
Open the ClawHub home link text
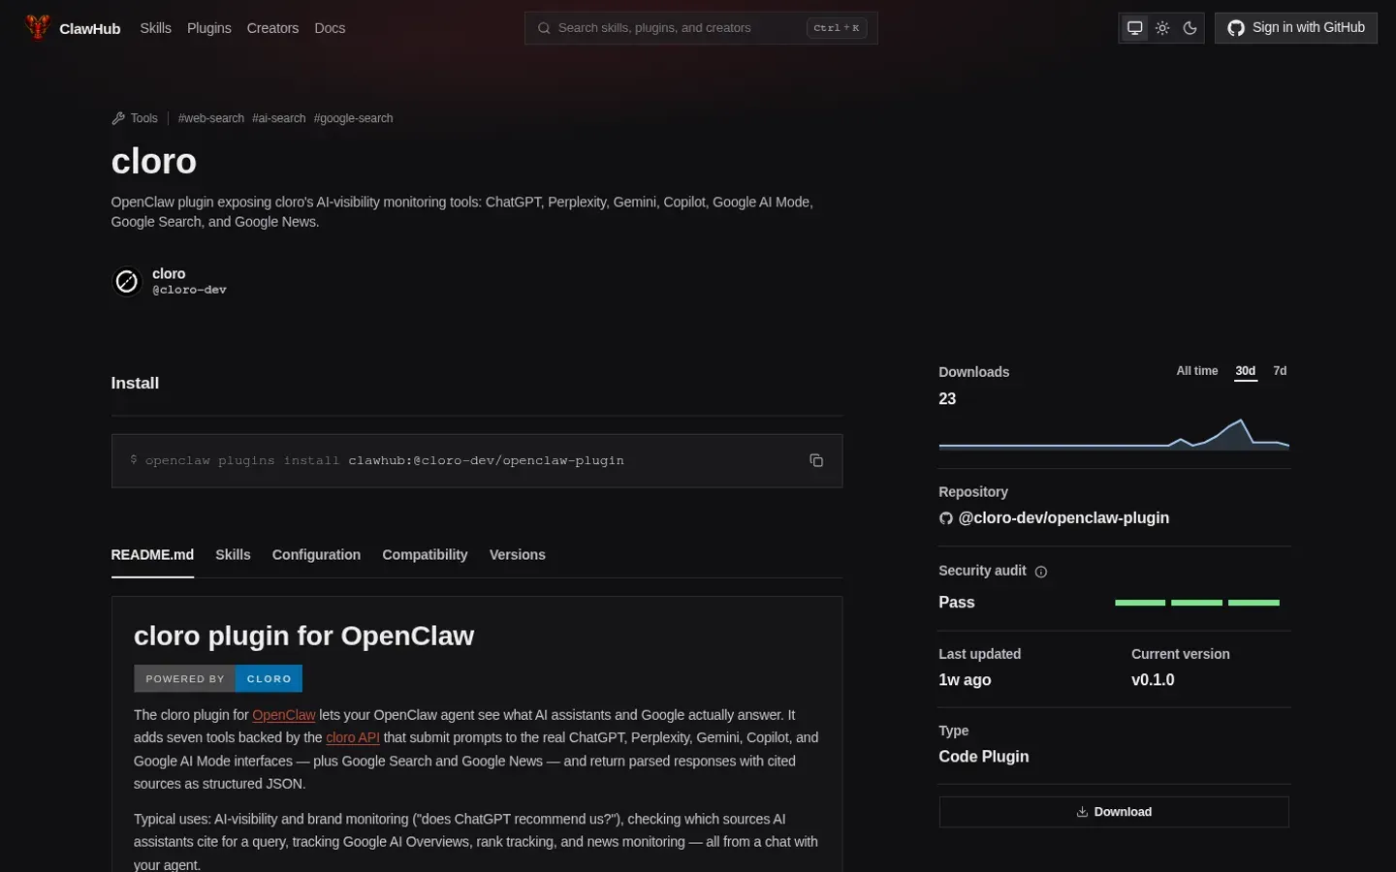[89, 29]
